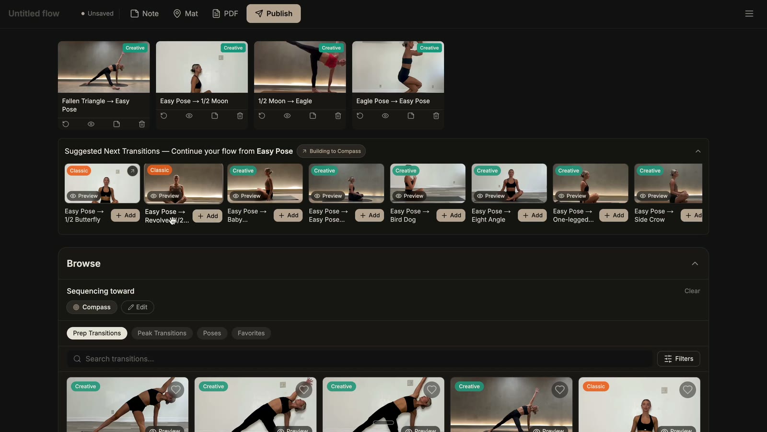Delete the Easy Pose → 1/2 Moon card
This screenshot has height=432, width=767.
(240, 116)
